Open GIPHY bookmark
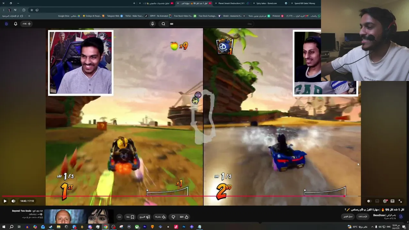This screenshot has width=409, height=230. 160,16
